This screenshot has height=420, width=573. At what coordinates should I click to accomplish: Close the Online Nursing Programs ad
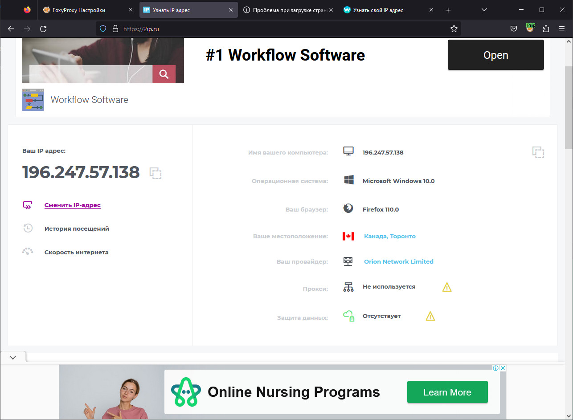pos(503,368)
